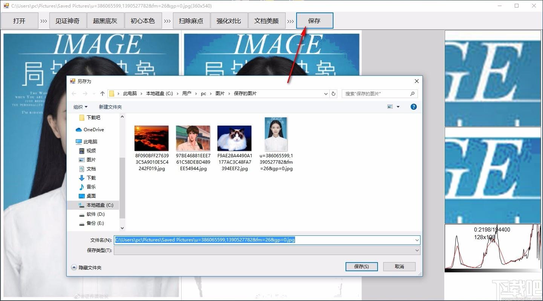Click 图片 in the address breadcrumb
The image size is (543, 301).
[220, 94]
